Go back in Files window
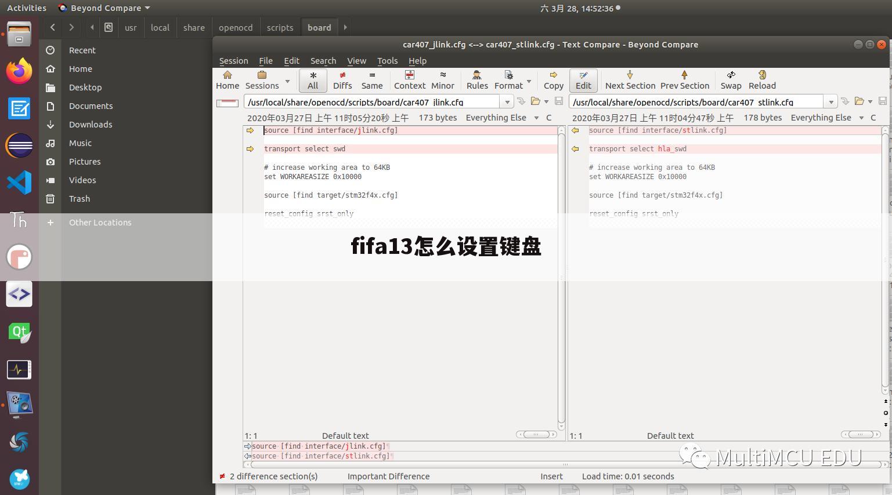Viewport: 892px width, 495px height. pyautogui.click(x=53, y=27)
